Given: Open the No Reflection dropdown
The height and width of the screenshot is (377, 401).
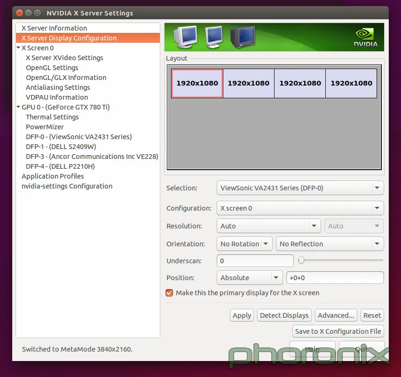Looking at the screenshot, I should (330, 244).
